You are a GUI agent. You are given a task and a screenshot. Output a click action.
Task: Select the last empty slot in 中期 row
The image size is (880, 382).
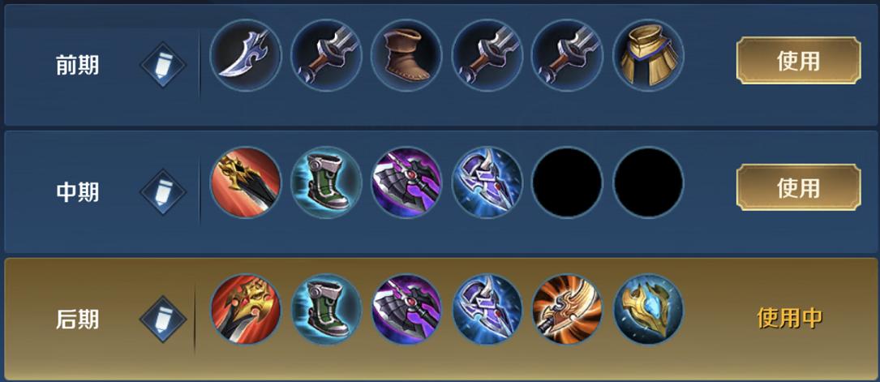[648, 182]
